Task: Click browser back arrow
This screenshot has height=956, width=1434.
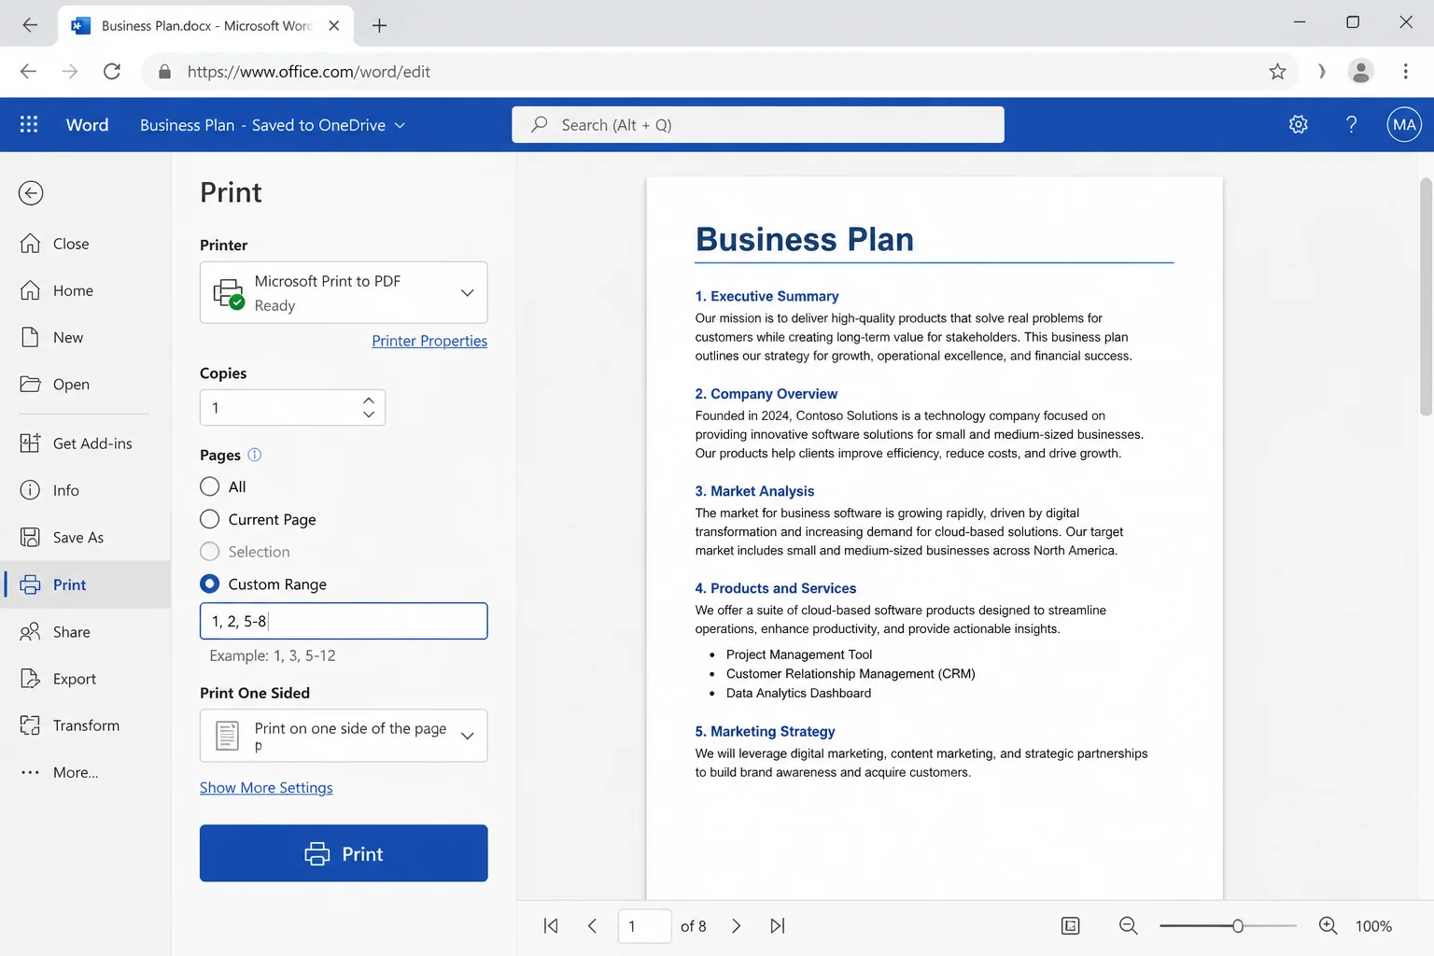Action: click(28, 71)
